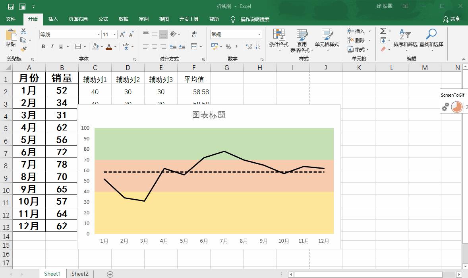Toggle wrap text in the alignment group
This screenshot has height=278, width=468.
click(x=194, y=34)
